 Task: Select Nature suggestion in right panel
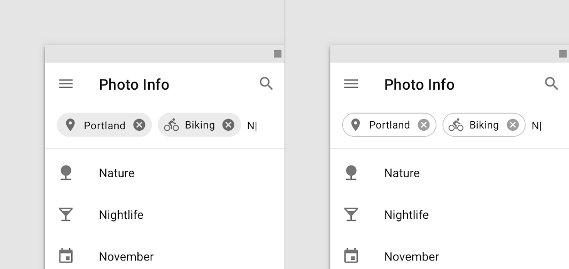click(402, 173)
